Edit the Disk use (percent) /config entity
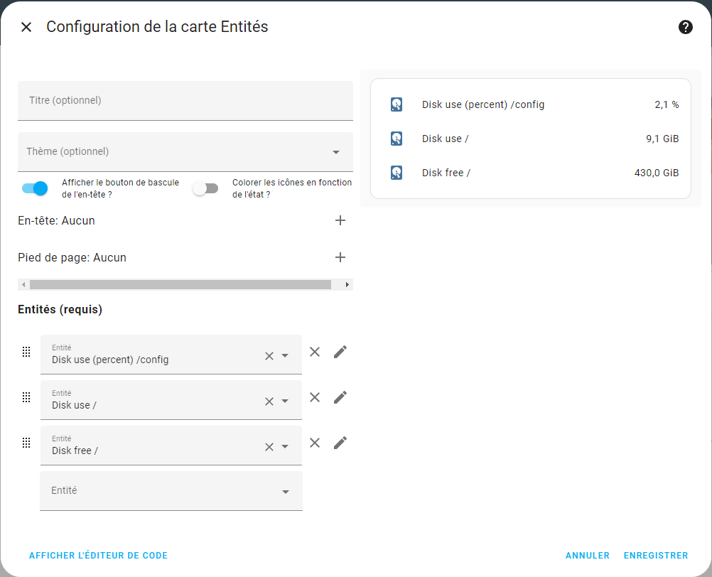 (340, 352)
